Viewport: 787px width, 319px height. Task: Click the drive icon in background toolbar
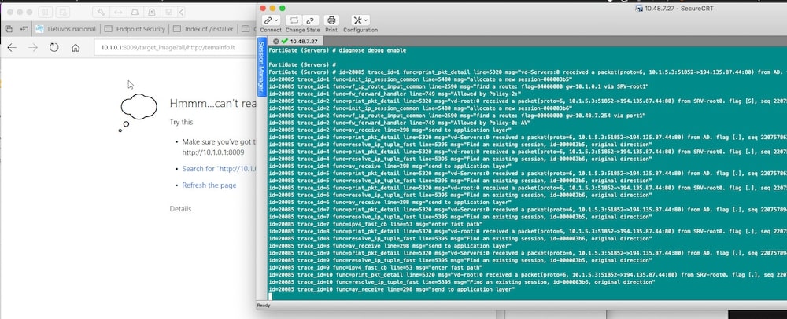pos(135,12)
